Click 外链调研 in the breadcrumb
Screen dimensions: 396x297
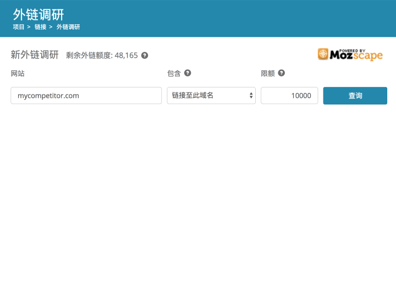pyautogui.click(x=68, y=27)
